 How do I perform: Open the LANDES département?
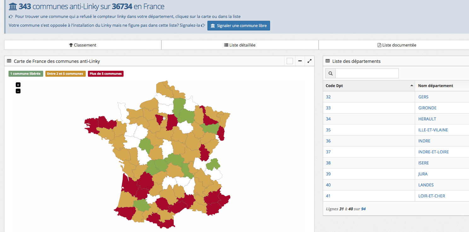point(426,185)
